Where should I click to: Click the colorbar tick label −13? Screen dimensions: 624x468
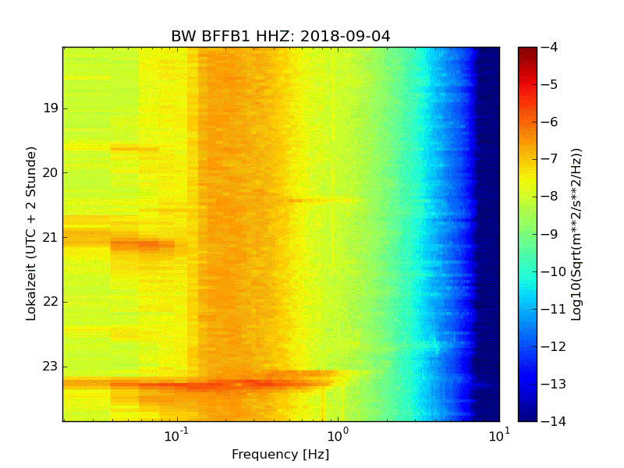553,384
